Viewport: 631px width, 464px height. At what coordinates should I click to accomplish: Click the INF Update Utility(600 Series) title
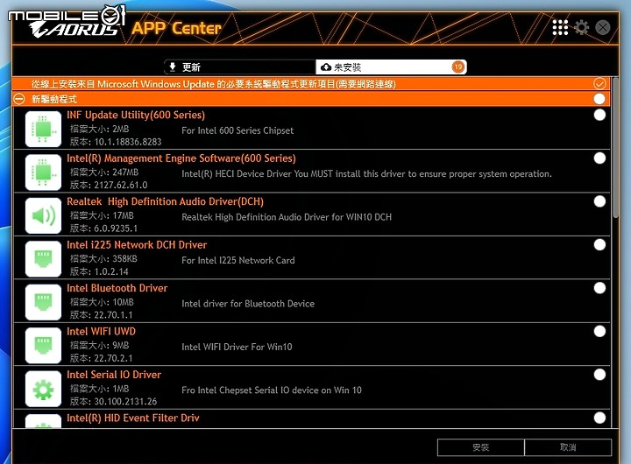click(x=136, y=115)
